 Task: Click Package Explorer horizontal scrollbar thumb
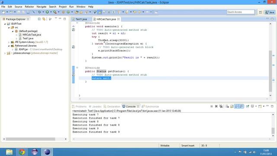coord(30,139)
